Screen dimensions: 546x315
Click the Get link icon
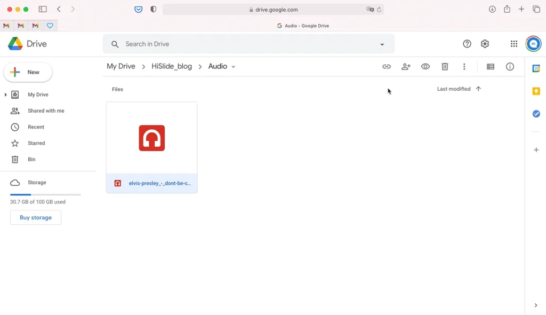(387, 66)
